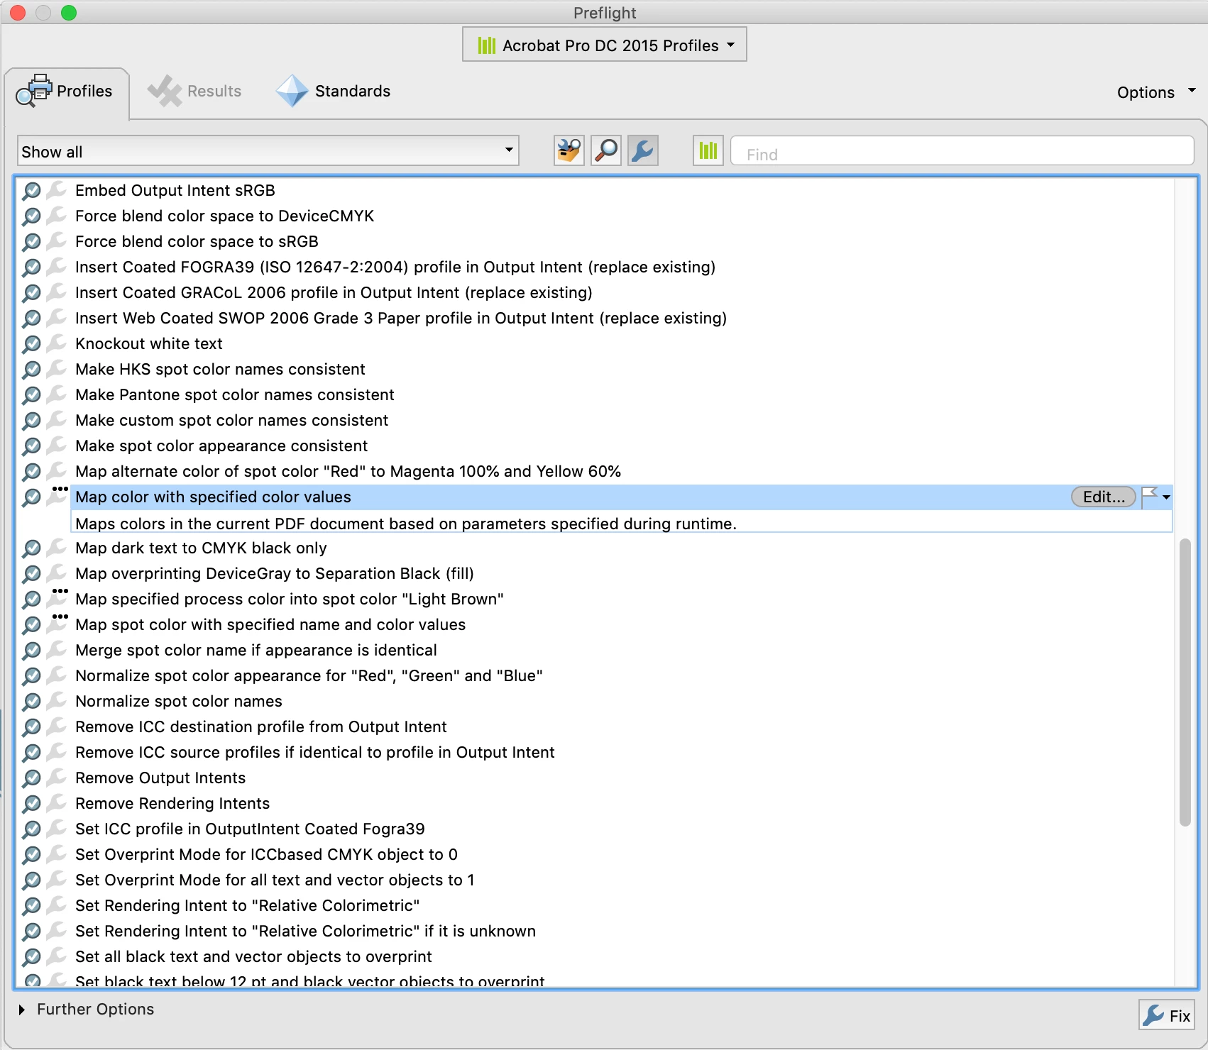Click magnifier icon for Make Pantone spot color names consistent
The width and height of the screenshot is (1208, 1050).
coord(31,394)
